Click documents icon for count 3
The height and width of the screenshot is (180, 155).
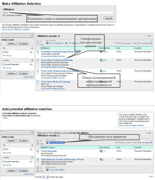point(101,160)
